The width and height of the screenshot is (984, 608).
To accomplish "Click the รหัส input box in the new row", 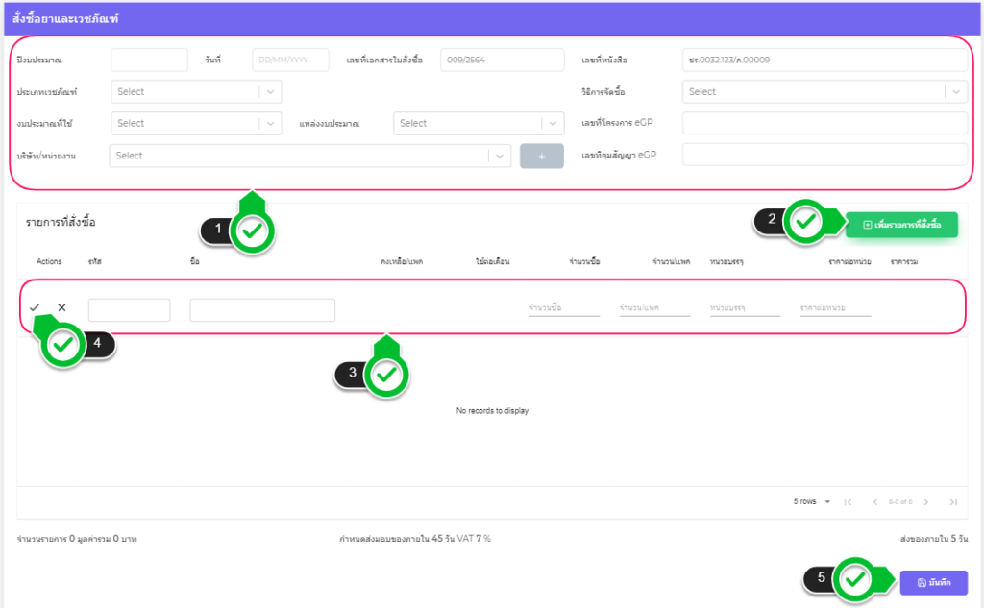I will coord(129,309).
